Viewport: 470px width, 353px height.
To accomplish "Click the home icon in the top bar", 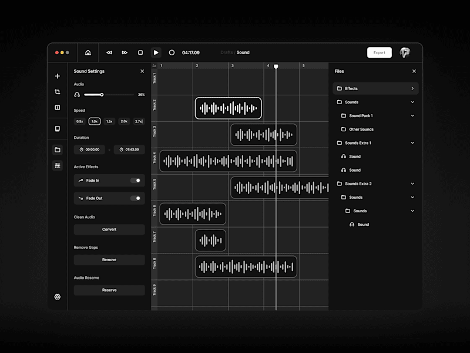I will (x=88, y=52).
